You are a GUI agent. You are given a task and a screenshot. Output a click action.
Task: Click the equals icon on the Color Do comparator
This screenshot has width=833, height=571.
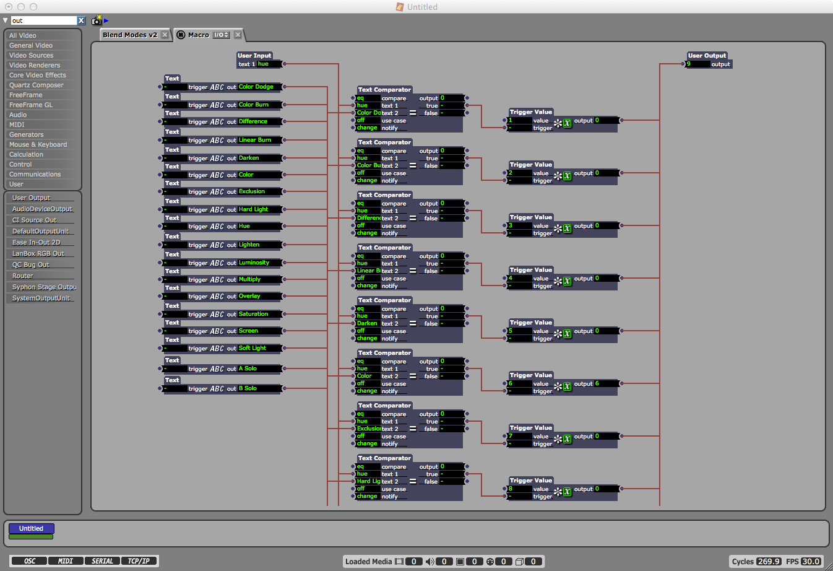413,113
